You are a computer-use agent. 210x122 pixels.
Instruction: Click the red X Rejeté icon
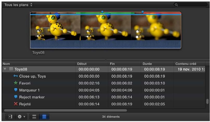click(x=16, y=104)
